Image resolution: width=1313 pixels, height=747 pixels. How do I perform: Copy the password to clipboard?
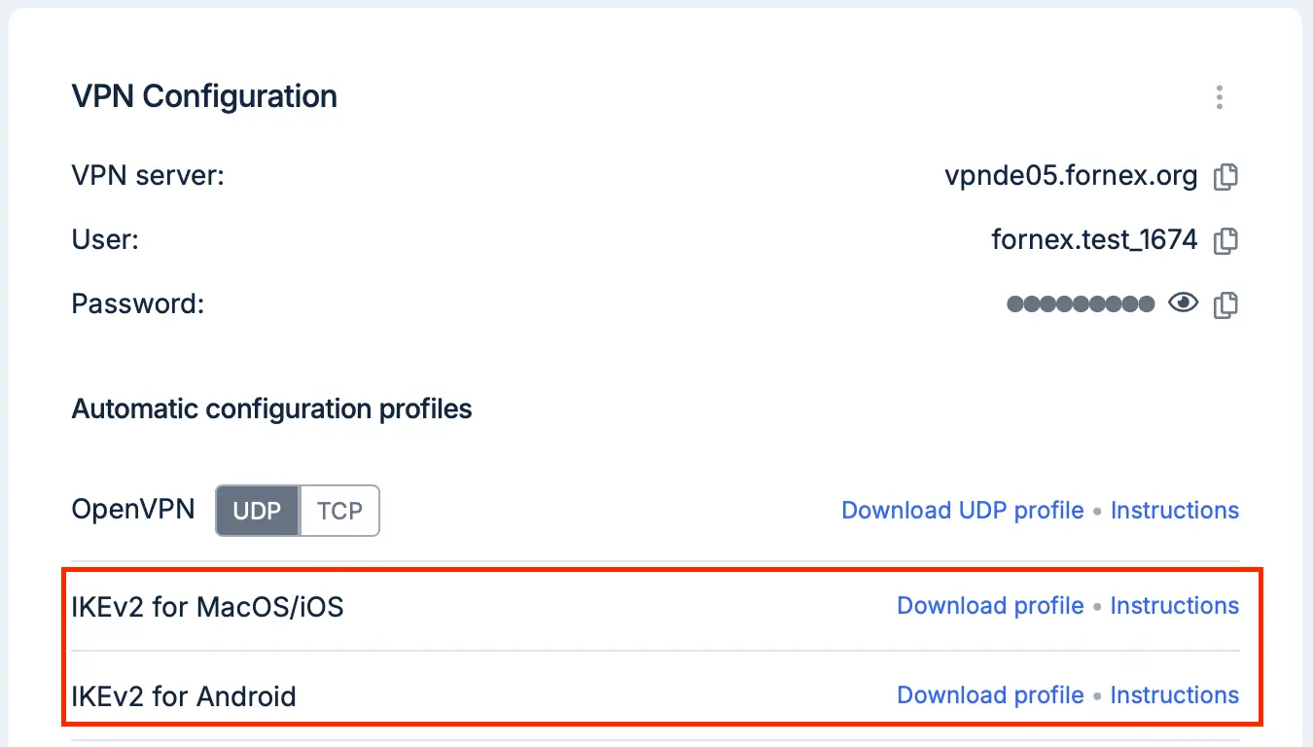click(1226, 304)
